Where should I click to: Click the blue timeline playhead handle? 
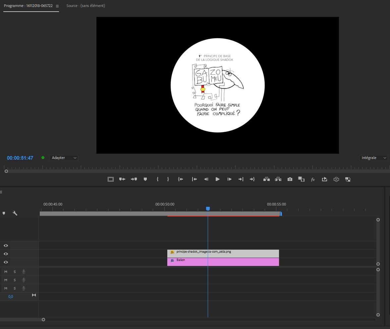click(x=208, y=208)
